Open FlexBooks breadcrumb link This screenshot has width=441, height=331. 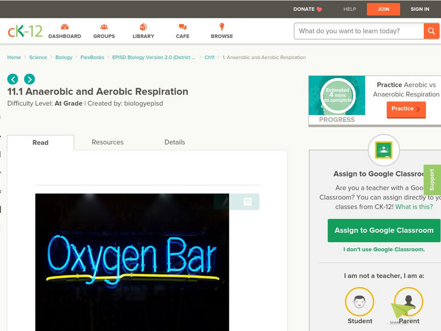click(92, 57)
